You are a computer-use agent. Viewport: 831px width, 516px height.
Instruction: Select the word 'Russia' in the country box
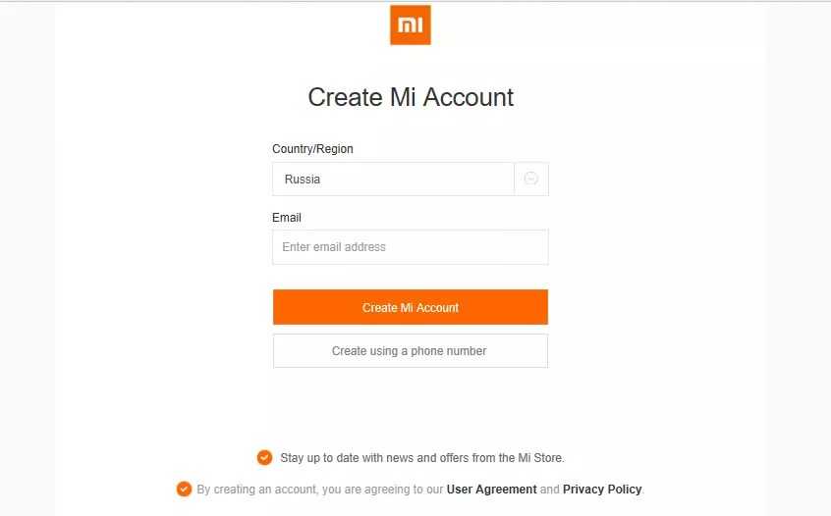(x=303, y=180)
